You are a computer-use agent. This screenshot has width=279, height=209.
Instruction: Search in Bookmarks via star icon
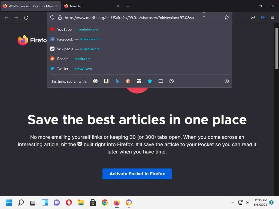(x=150, y=81)
